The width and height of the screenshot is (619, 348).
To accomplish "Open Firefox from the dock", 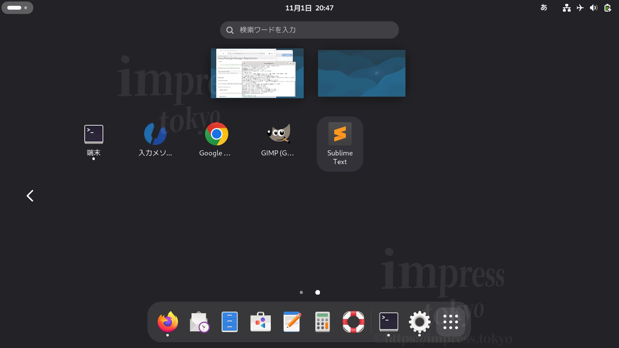I will point(168,321).
